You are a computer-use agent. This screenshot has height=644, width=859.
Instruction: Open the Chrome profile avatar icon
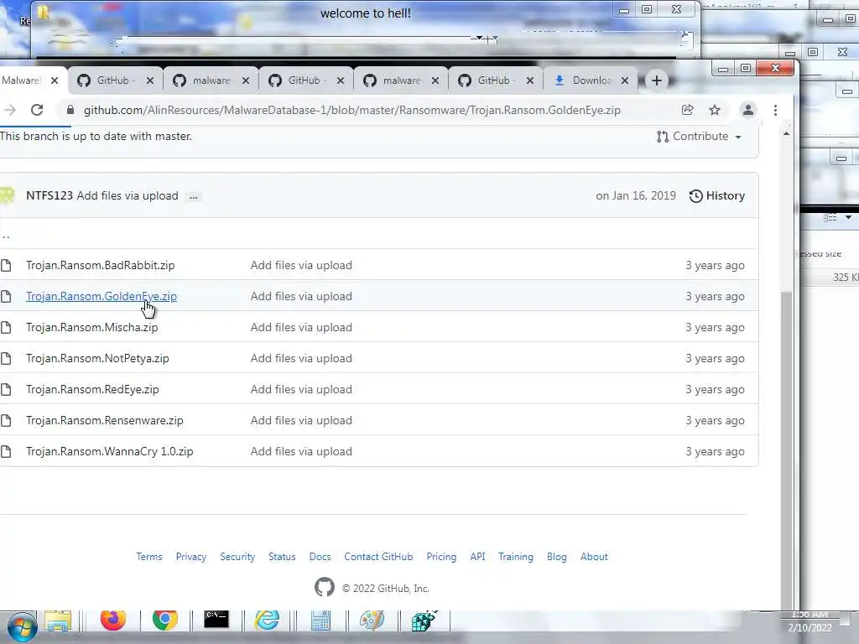[747, 110]
